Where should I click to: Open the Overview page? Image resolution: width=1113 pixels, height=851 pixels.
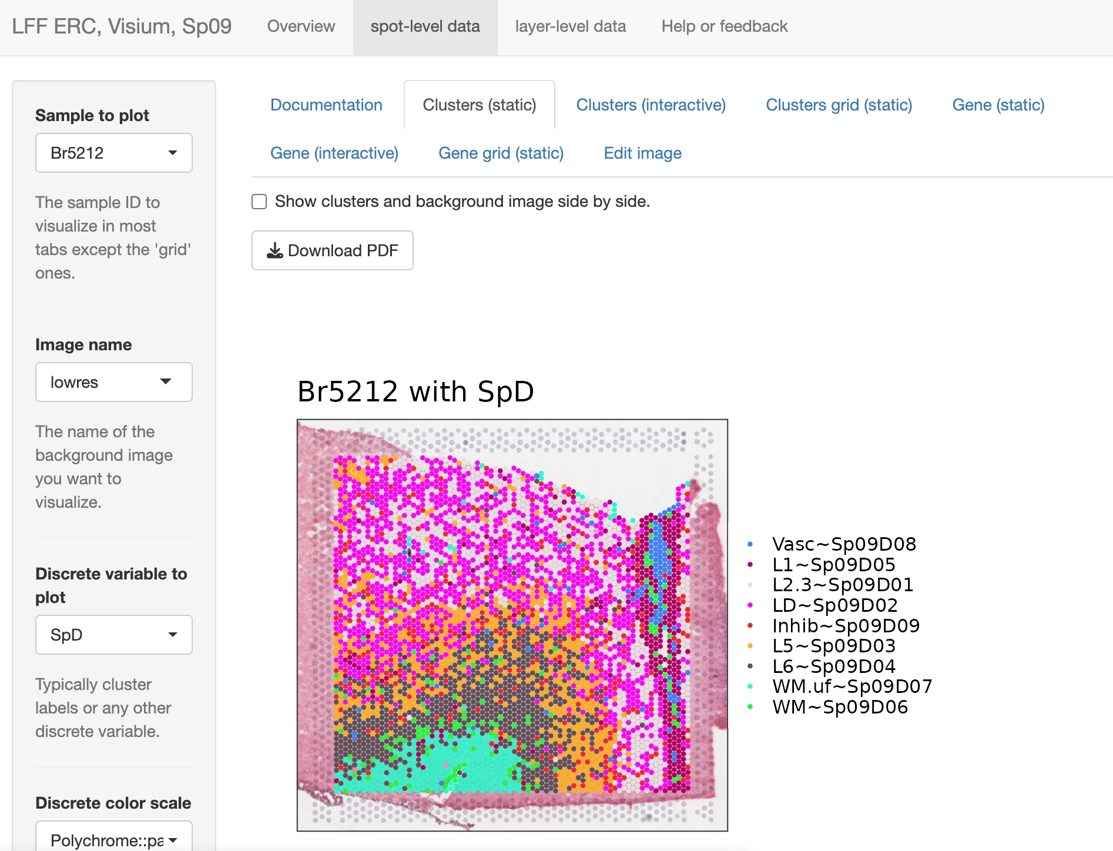click(x=301, y=26)
